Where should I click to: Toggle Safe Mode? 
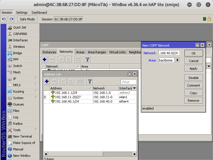click(x=27, y=19)
